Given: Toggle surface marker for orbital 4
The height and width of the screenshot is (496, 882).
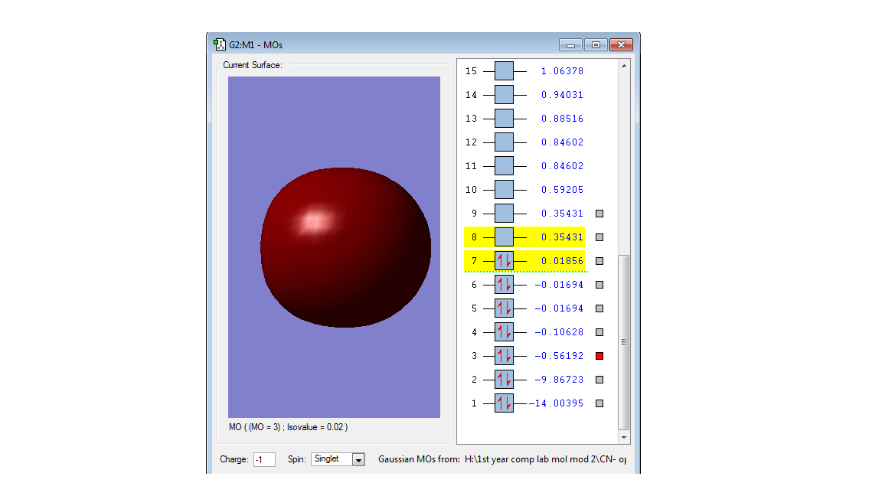Looking at the screenshot, I should (599, 331).
